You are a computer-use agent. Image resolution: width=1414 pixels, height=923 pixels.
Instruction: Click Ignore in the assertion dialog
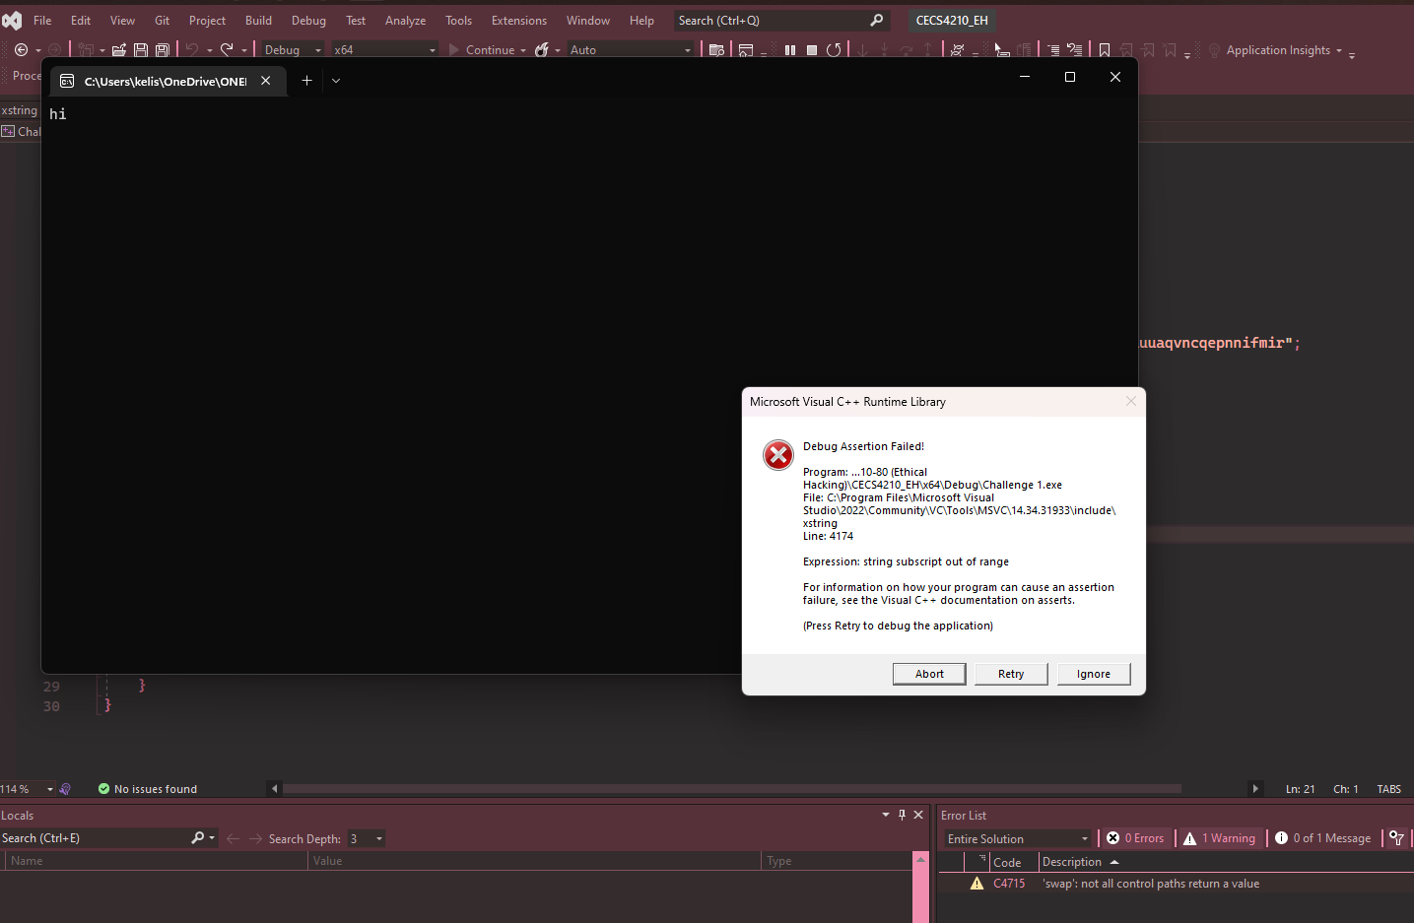[1094, 674]
